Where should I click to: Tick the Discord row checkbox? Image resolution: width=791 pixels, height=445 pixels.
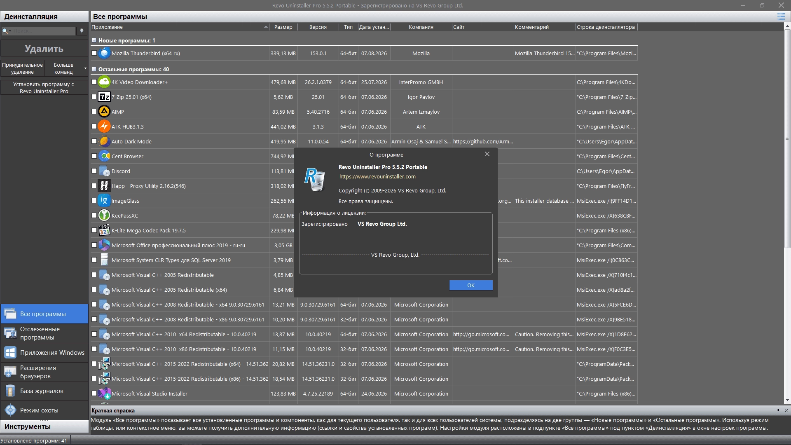(94, 171)
